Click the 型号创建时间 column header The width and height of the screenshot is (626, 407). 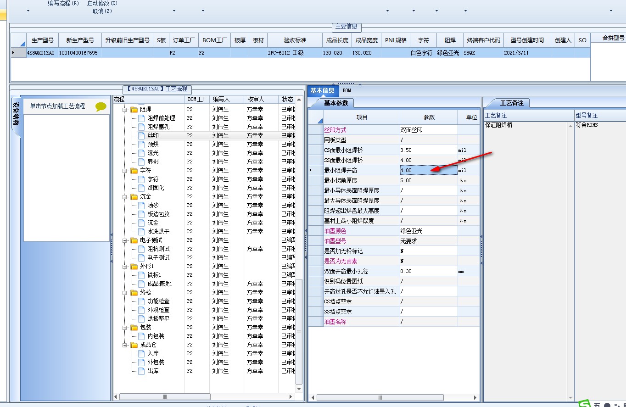527,40
